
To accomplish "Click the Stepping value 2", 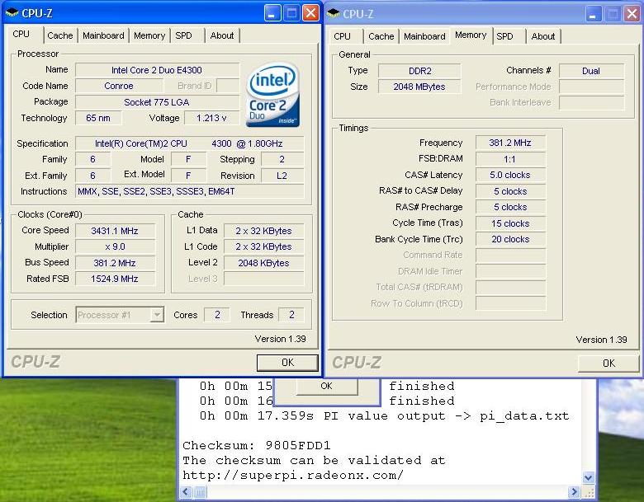I will pyautogui.click(x=282, y=159).
